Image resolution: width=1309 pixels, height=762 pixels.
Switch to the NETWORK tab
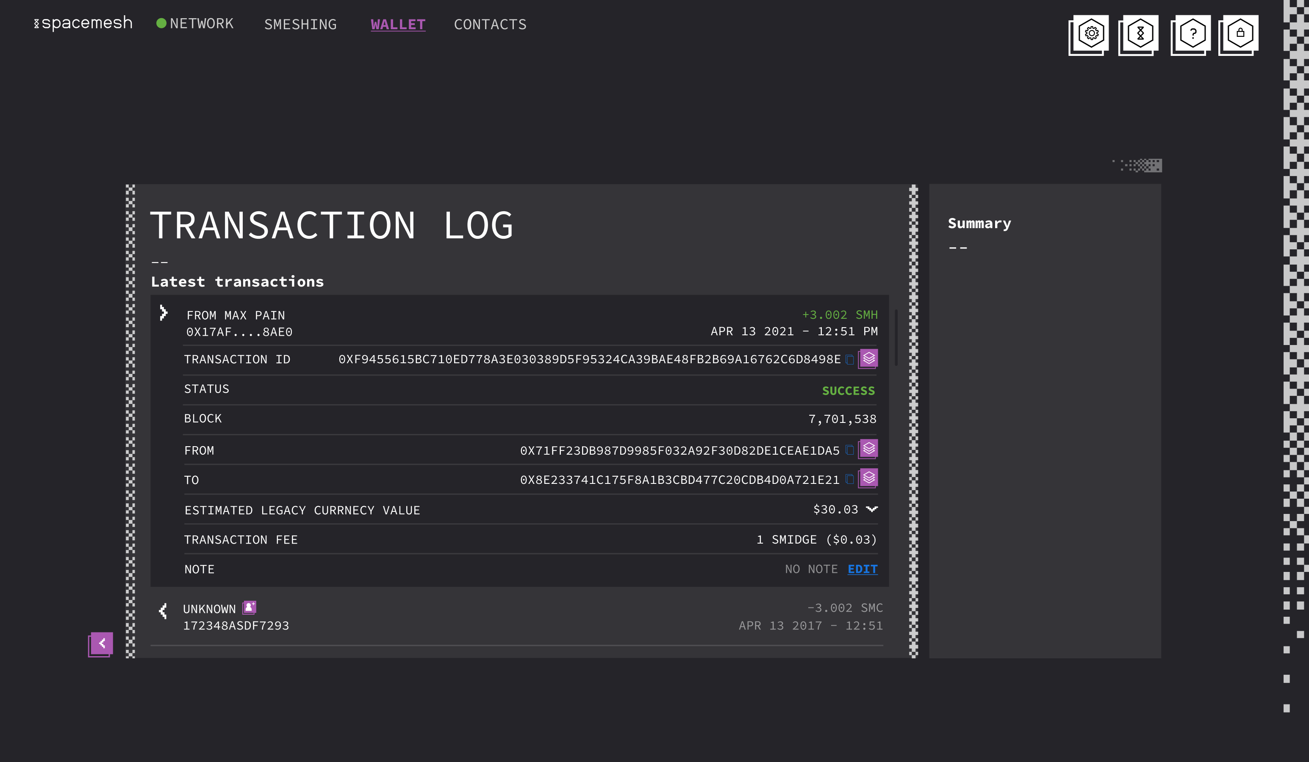coord(202,24)
